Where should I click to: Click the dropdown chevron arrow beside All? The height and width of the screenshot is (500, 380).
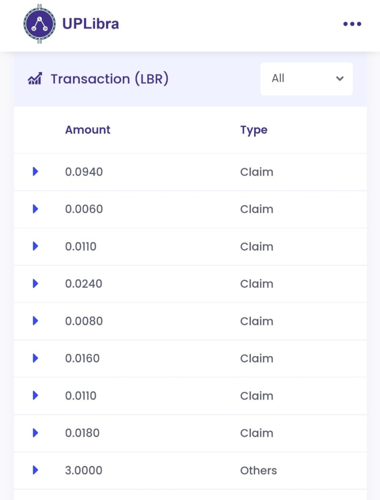(x=340, y=79)
